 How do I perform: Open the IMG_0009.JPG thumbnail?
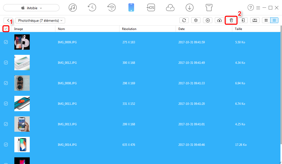coord(22,42)
